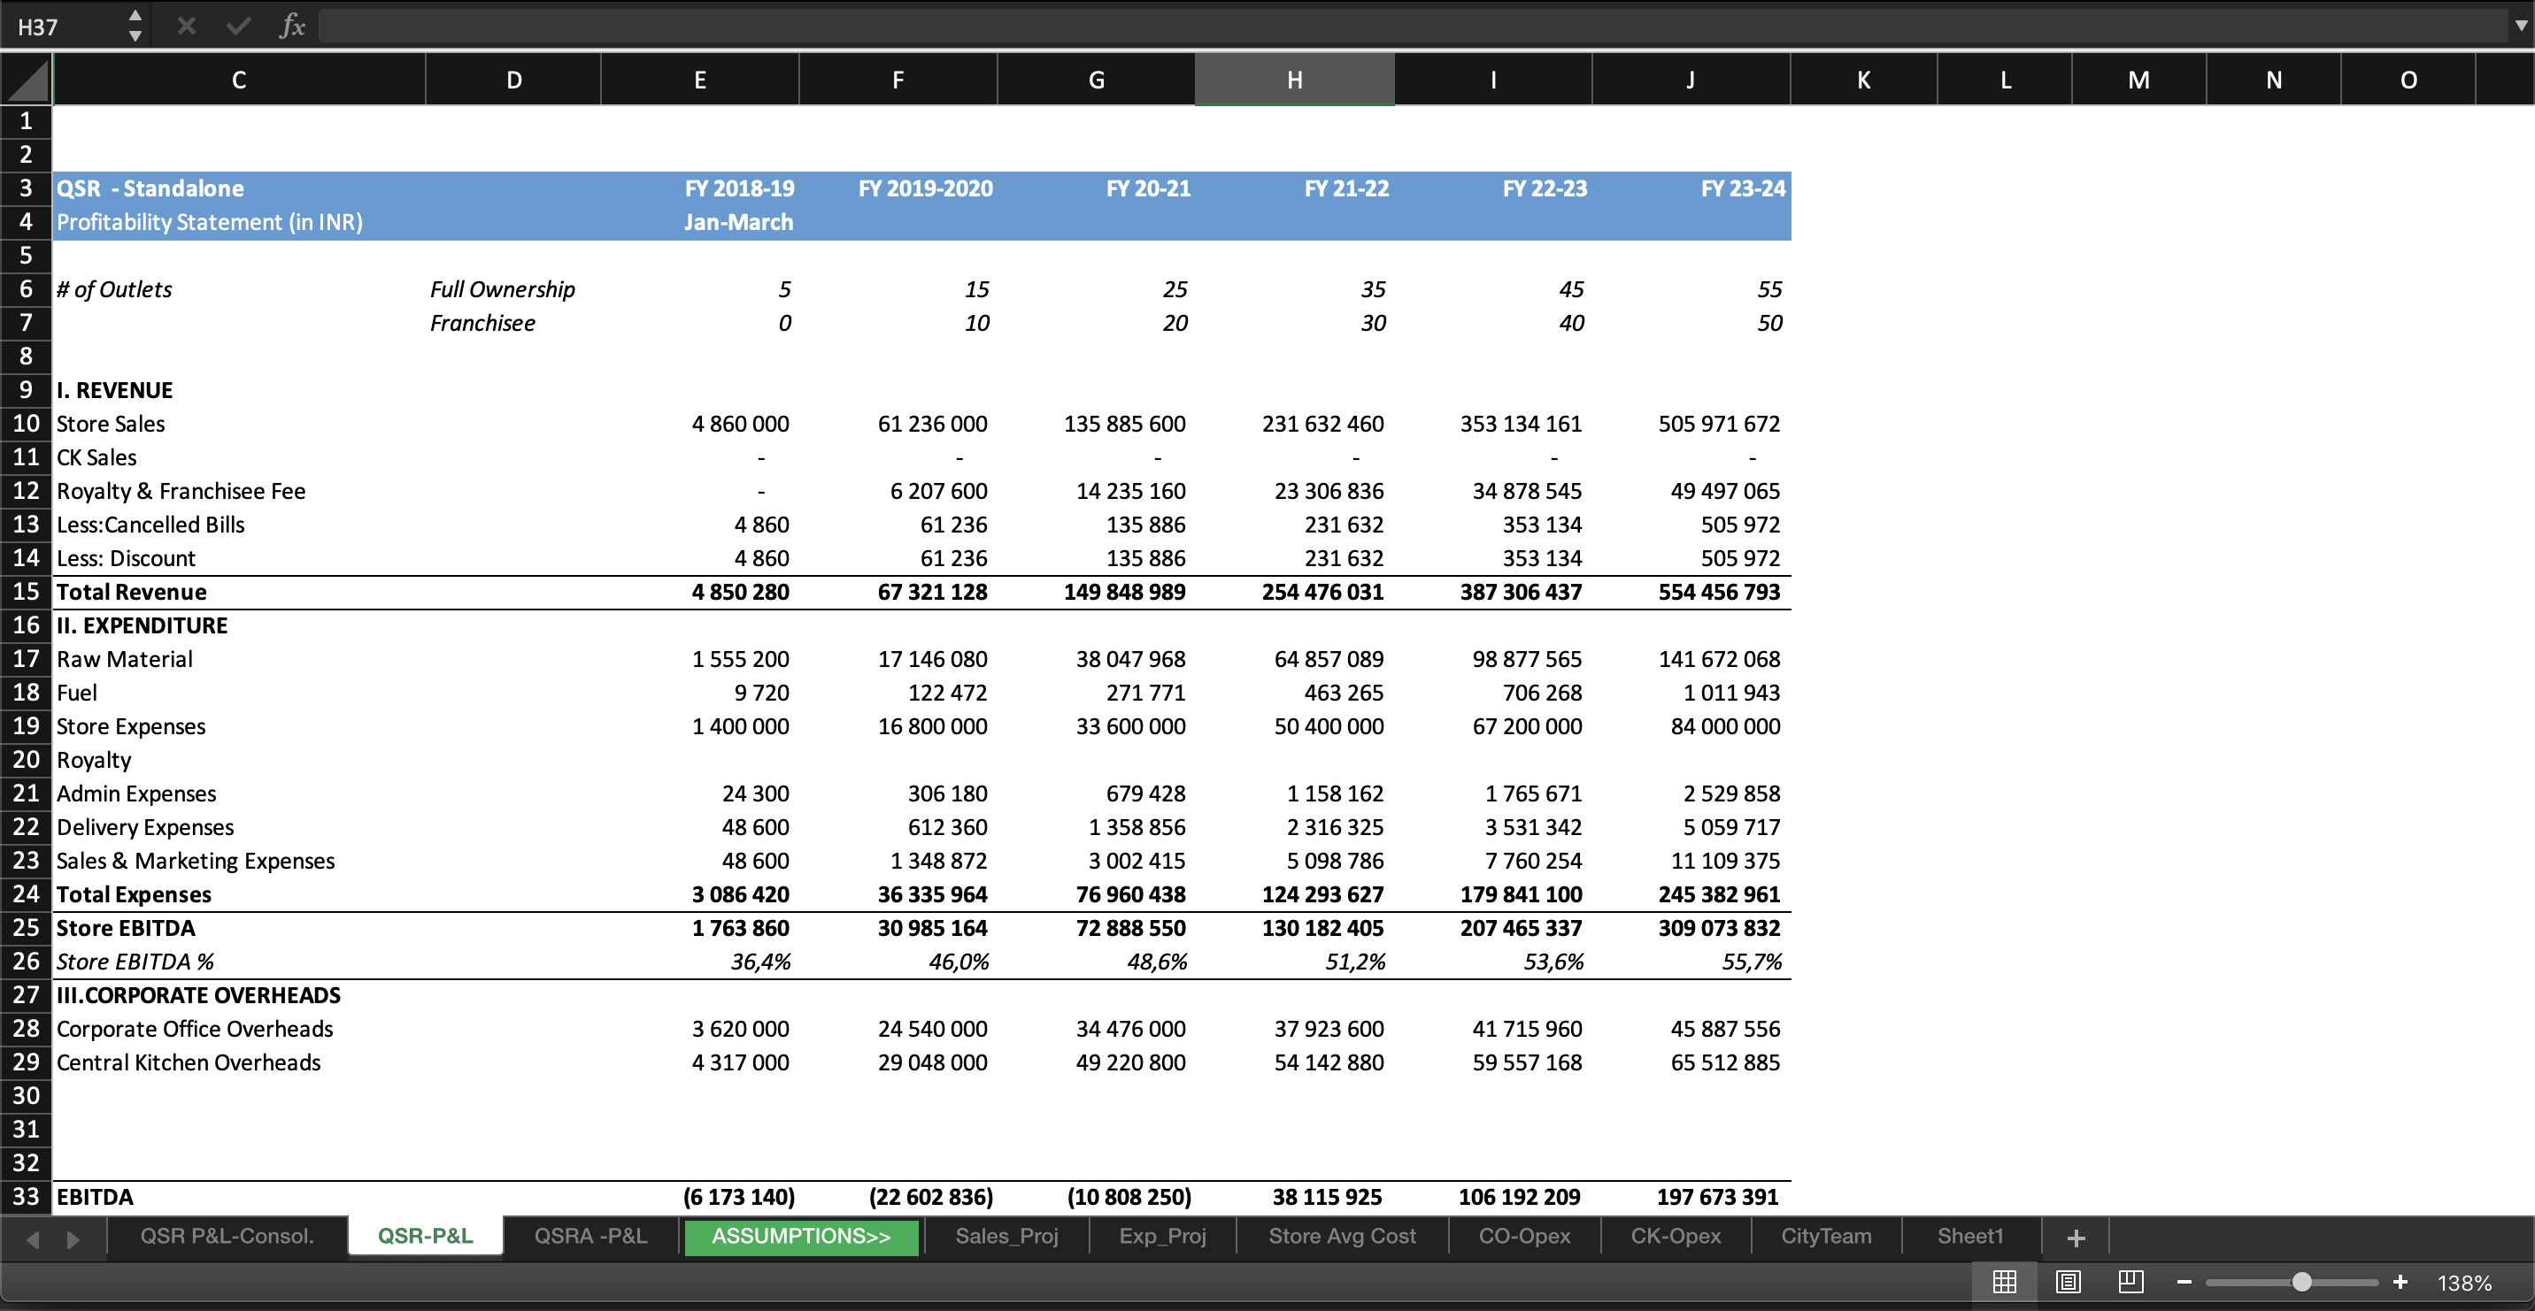
Task: Click the Cancel (X) icon beside formula bar
Action: coord(185,26)
